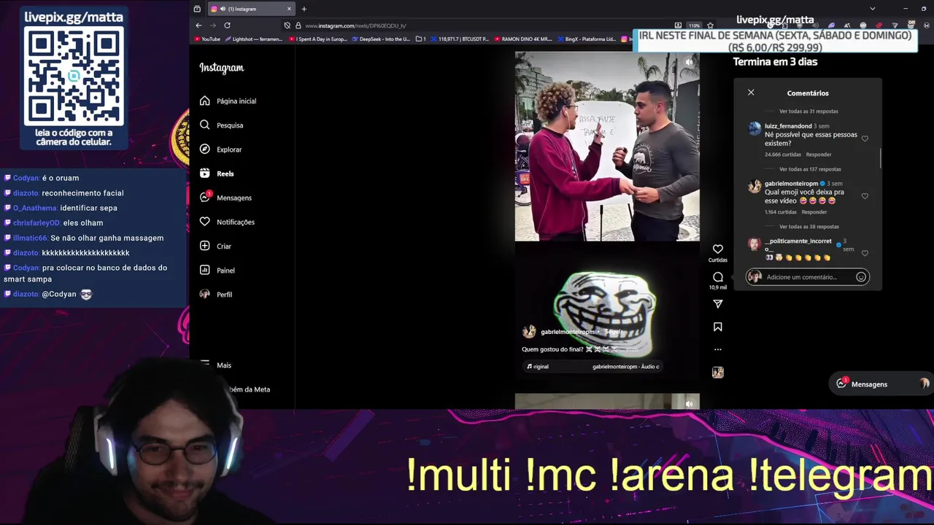Open the site info padlock icon
Screen dimensions: 934x525
click(298, 26)
